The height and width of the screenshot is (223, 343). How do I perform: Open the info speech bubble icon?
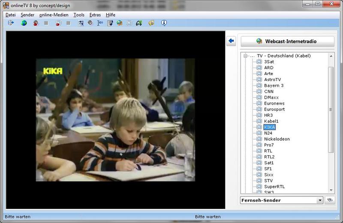click(x=164, y=23)
